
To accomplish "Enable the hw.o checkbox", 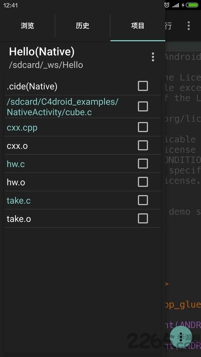I will click(143, 182).
